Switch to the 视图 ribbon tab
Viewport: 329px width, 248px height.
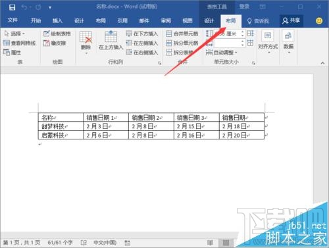(x=188, y=20)
